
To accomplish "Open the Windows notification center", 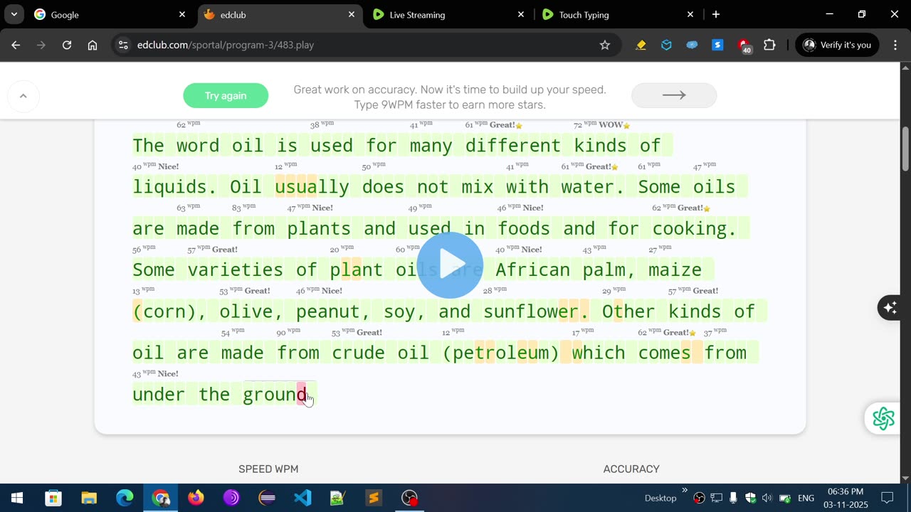I will click(x=888, y=498).
